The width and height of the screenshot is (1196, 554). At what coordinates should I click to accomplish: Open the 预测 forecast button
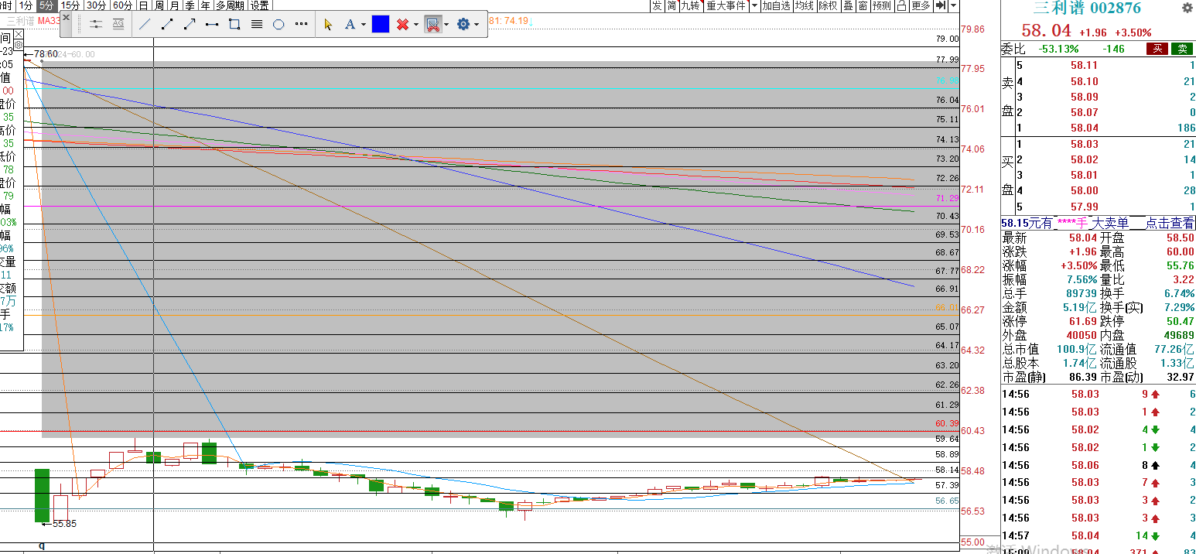(x=882, y=5)
